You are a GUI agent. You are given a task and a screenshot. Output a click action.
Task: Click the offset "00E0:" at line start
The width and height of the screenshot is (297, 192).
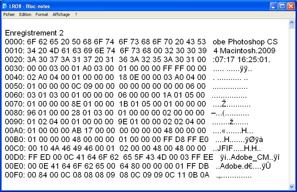[x=15, y=166]
